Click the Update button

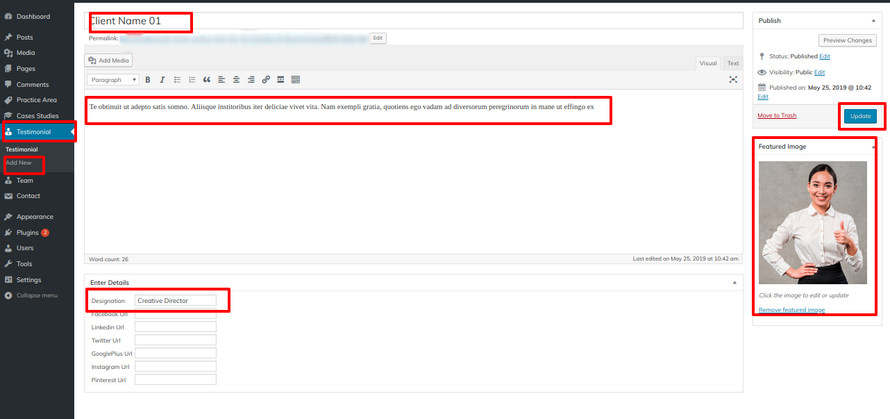860,116
